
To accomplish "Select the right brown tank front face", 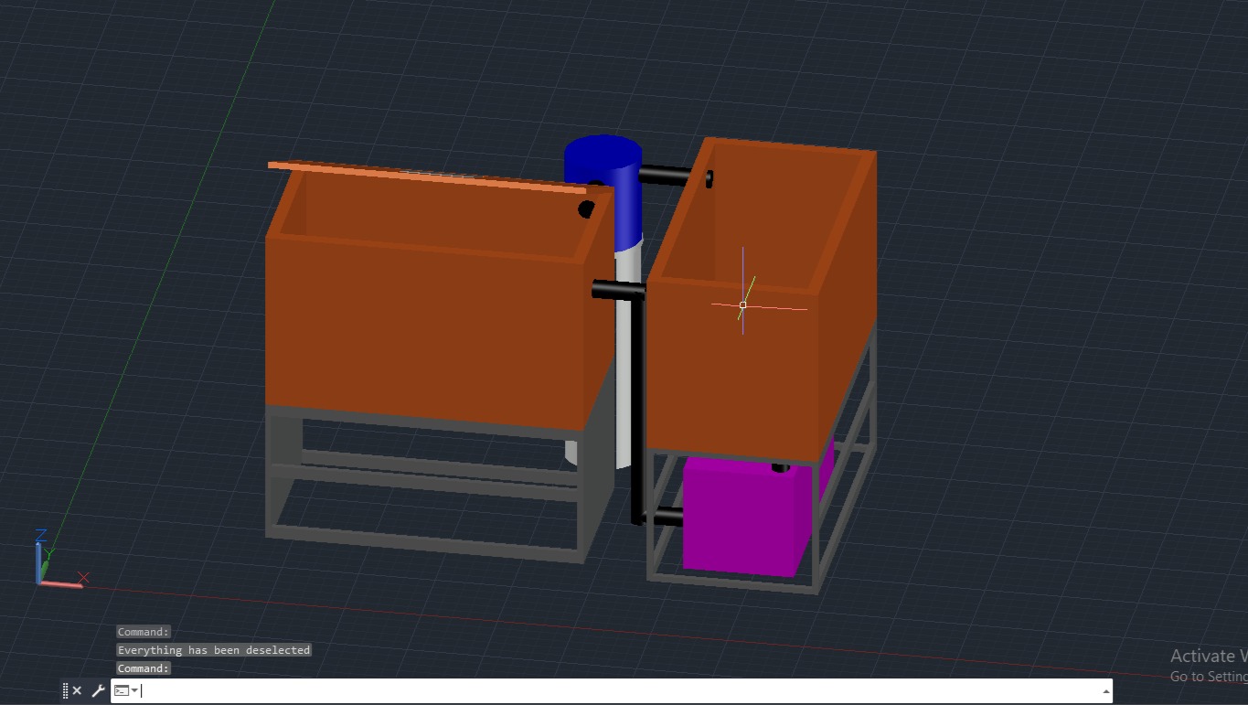I will [731, 375].
